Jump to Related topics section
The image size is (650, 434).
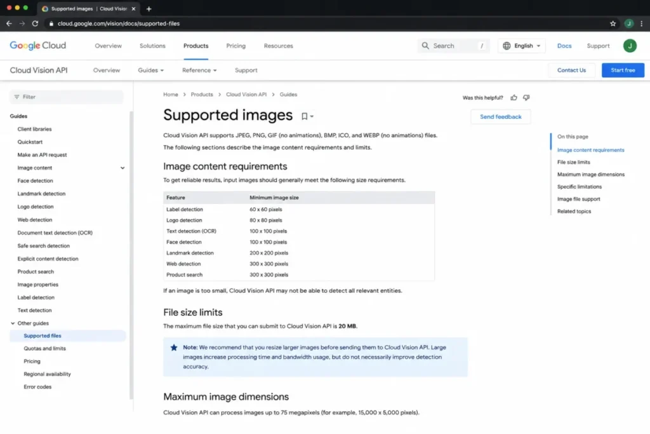point(574,211)
